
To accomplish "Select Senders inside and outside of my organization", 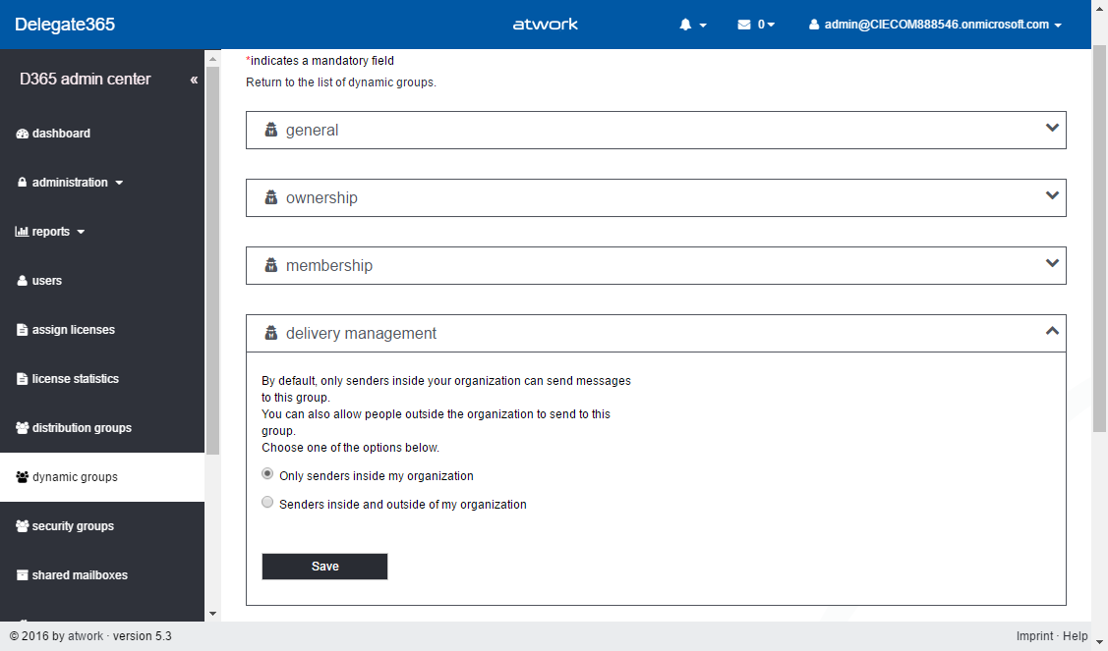I will 267,502.
